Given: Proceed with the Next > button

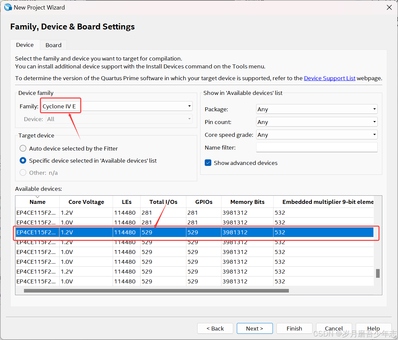Looking at the screenshot, I should (x=255, y=329).
